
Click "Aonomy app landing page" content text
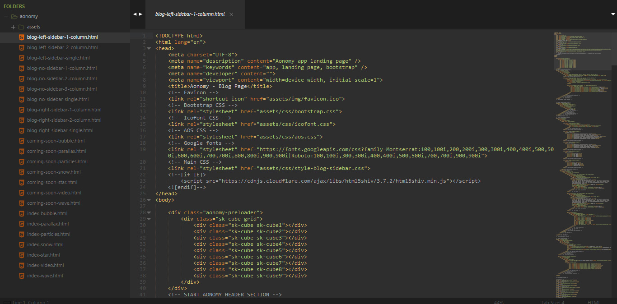tap(311, 61)
